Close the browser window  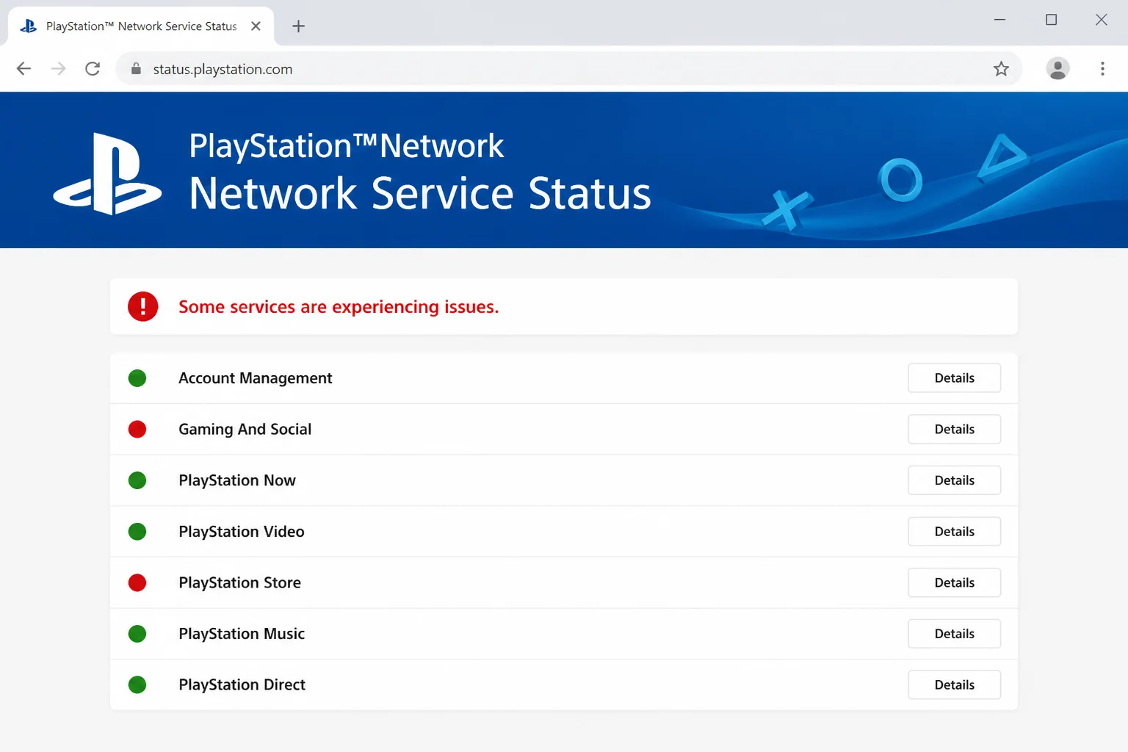tap(1101, 20)
